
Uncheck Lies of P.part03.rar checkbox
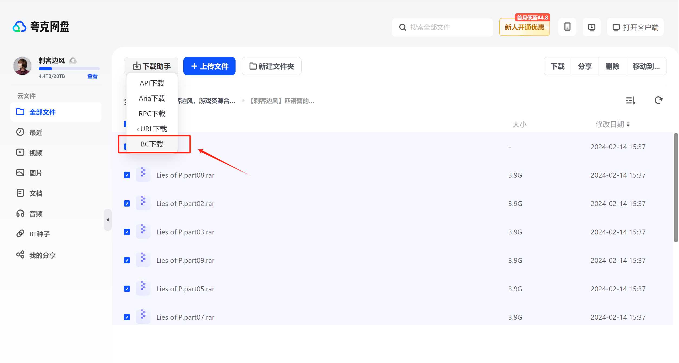point(127,232)
